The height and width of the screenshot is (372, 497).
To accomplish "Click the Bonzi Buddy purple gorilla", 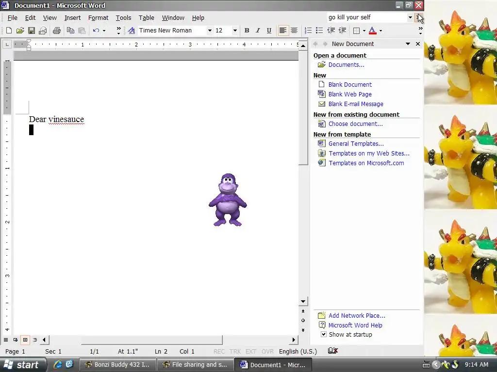I will click(x=228, y=200).
